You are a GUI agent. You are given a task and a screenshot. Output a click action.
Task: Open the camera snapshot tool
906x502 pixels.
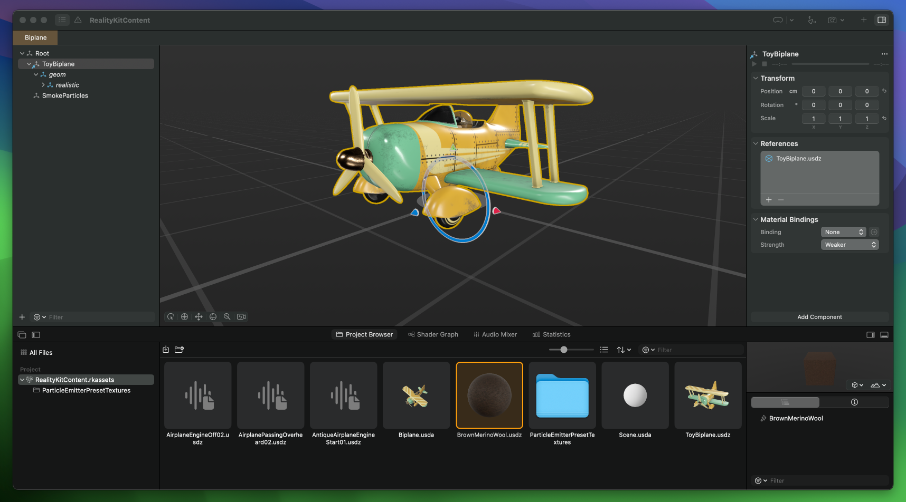tap(833, 20)
